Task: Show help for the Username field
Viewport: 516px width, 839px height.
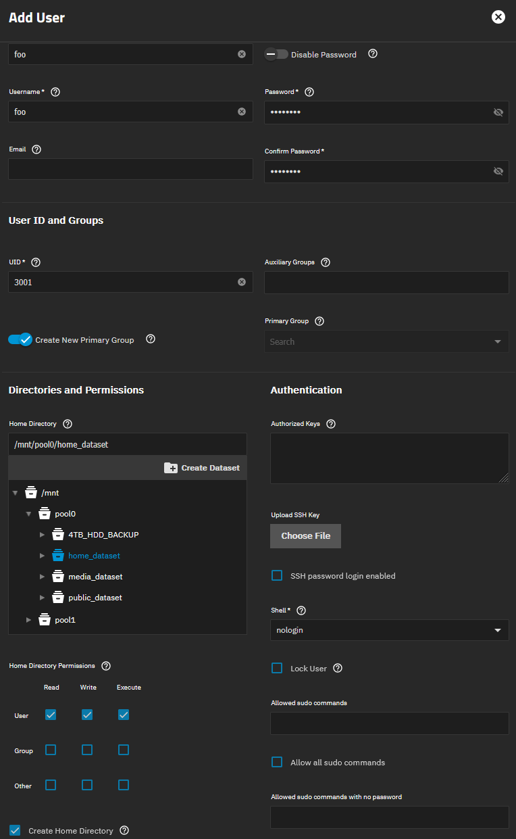Action: pos(55,91)
